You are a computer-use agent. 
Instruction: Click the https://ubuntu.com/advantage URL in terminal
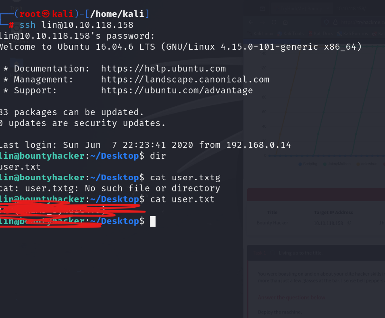(177, 91)
